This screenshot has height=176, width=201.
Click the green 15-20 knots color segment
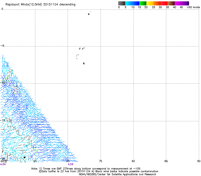tap(143, 3)
